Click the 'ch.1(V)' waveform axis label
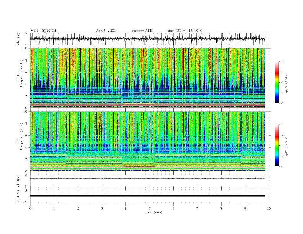The image size is (303, 234). click(18, 39)
